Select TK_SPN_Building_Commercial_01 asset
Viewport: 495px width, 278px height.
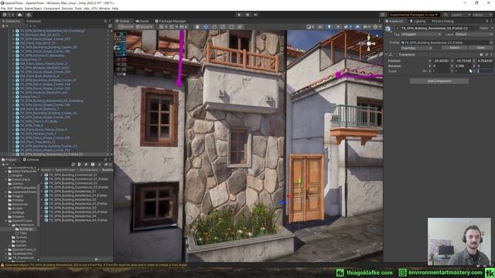click(73, 175)
